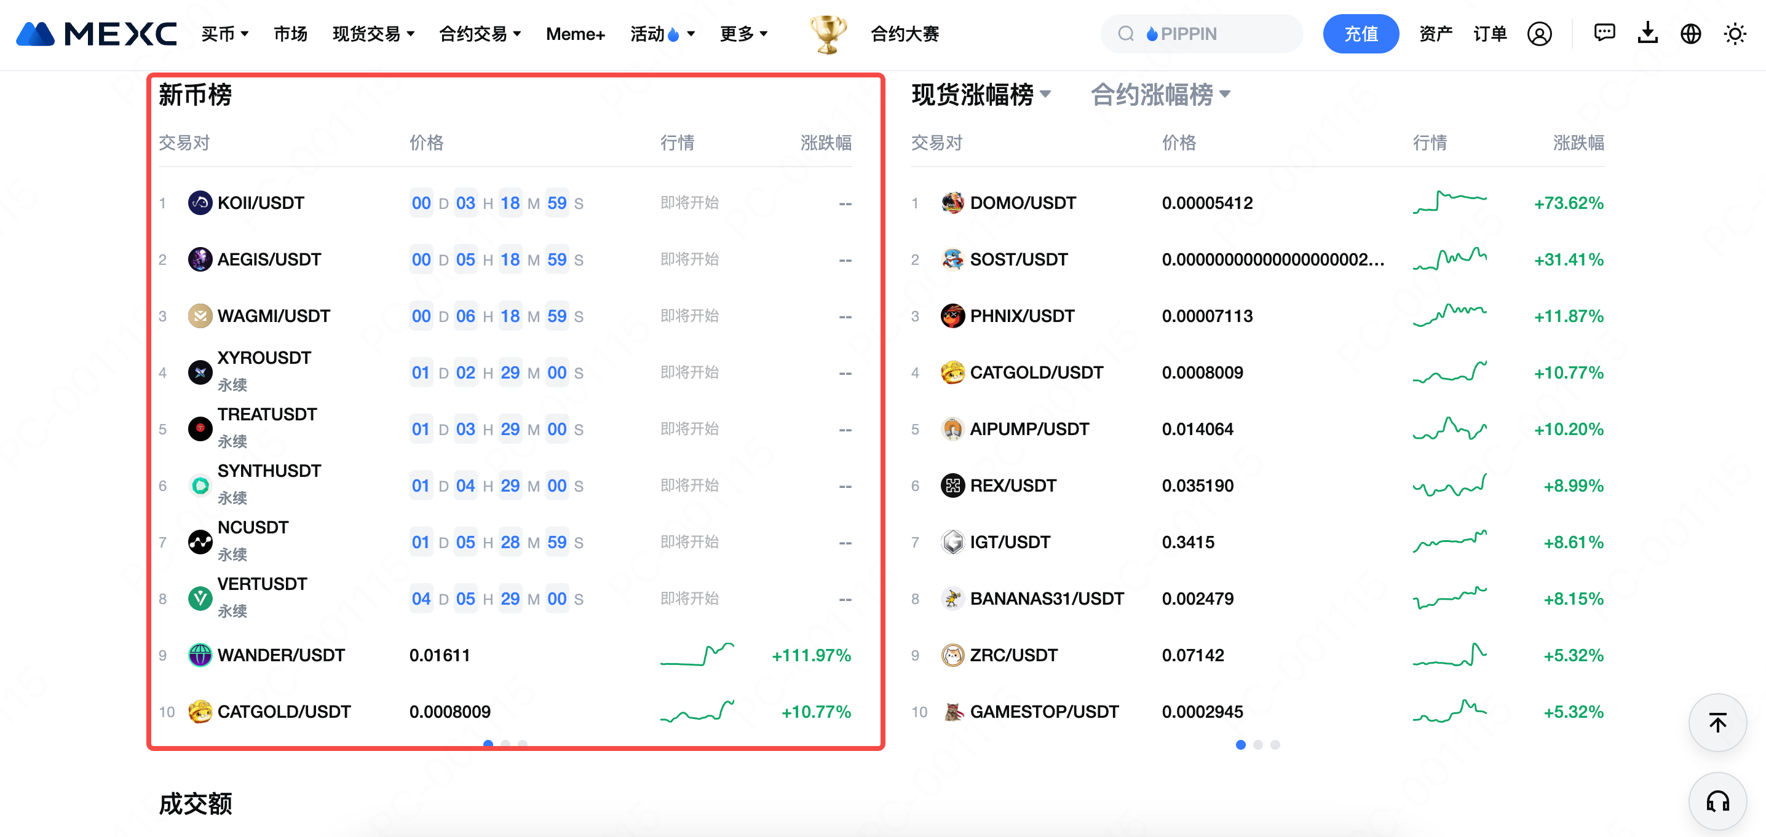Click the PIPPIN search input field
The height and width of the screenshot is (837, 1766).
[1201, 34]
